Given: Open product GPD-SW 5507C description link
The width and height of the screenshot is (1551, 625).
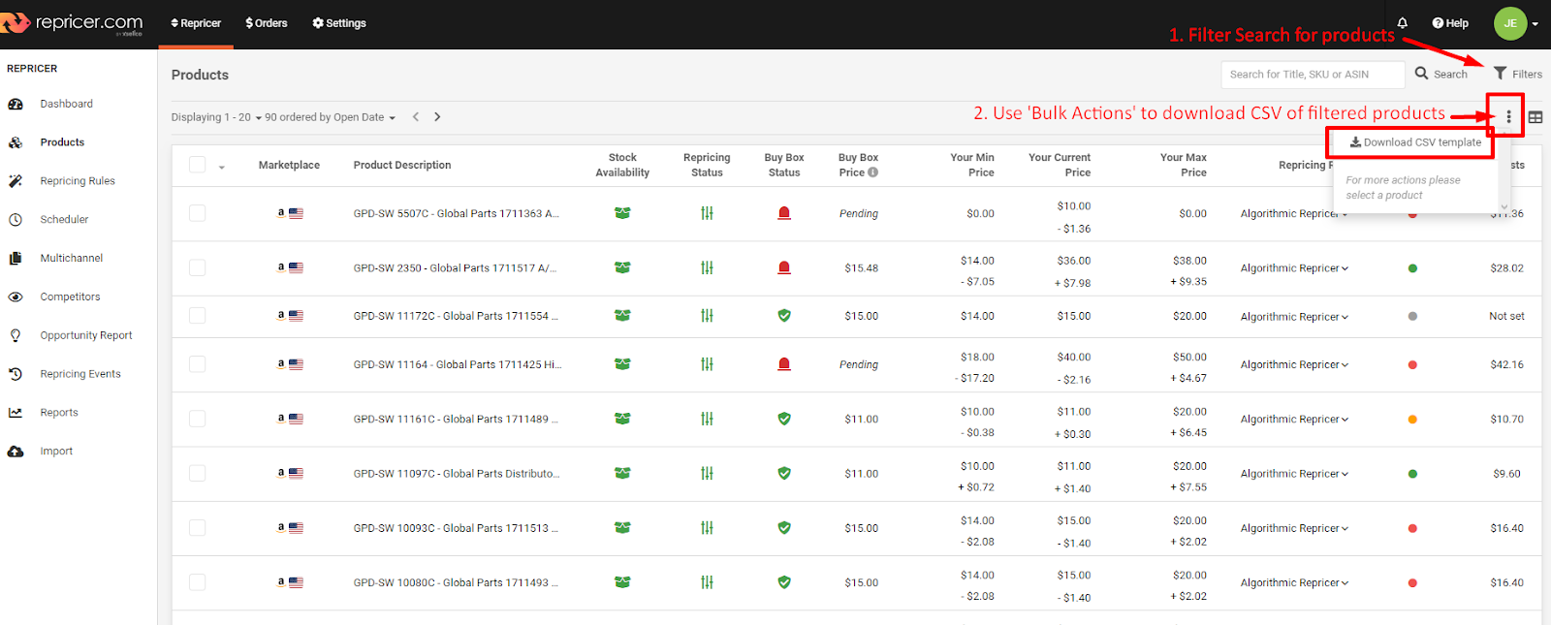Looking at the screenshot, I should click(x=456, y=213).
